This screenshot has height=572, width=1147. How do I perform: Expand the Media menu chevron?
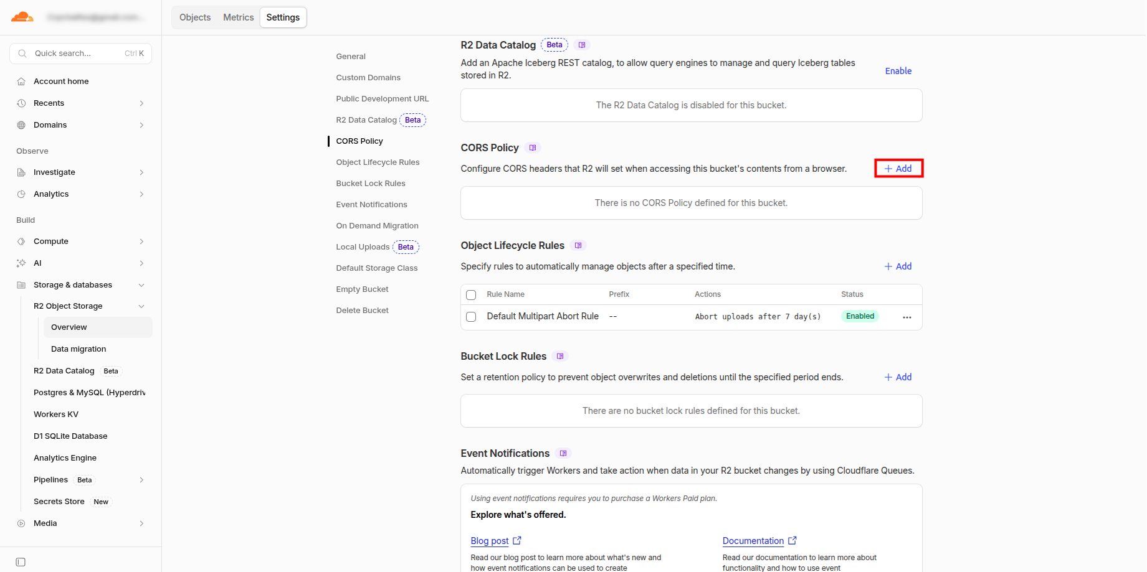coord(141,523)
